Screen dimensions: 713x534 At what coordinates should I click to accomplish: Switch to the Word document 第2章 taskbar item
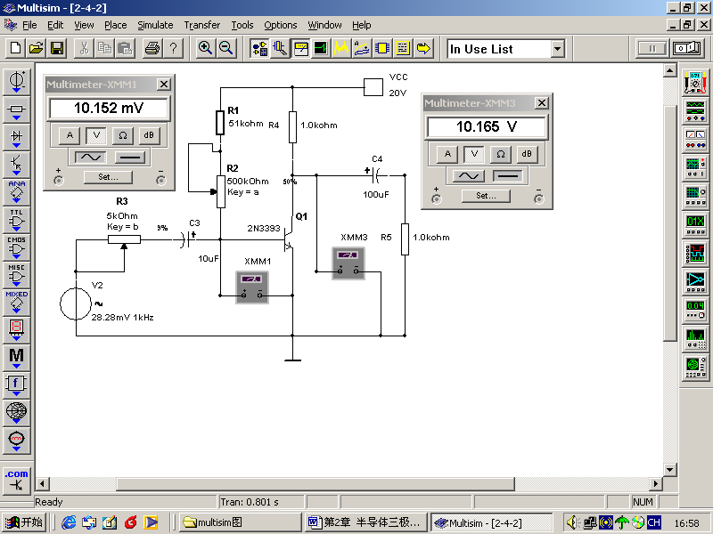tap(366, 522)
